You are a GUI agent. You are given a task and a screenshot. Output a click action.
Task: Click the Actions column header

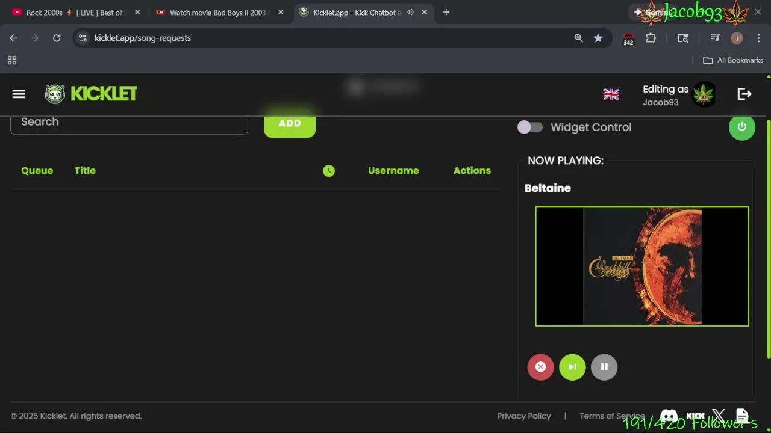472,171
